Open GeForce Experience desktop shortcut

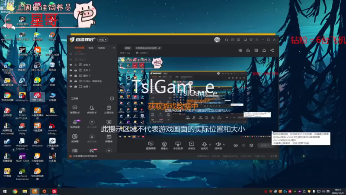(x=22, y=174)
